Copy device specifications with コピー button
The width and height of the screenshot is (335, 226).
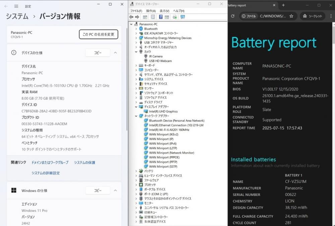point(98,52)
